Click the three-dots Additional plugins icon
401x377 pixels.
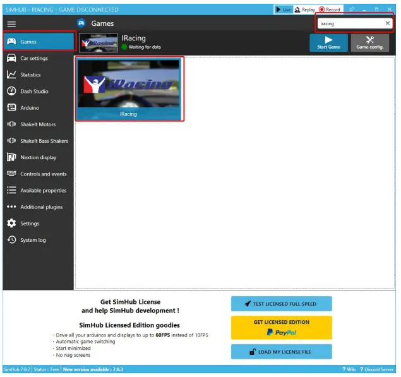point(11,206)
